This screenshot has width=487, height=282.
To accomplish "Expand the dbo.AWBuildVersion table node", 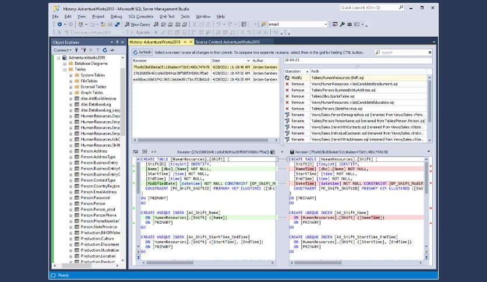I will pyautogui.click(x=70, y=99).
